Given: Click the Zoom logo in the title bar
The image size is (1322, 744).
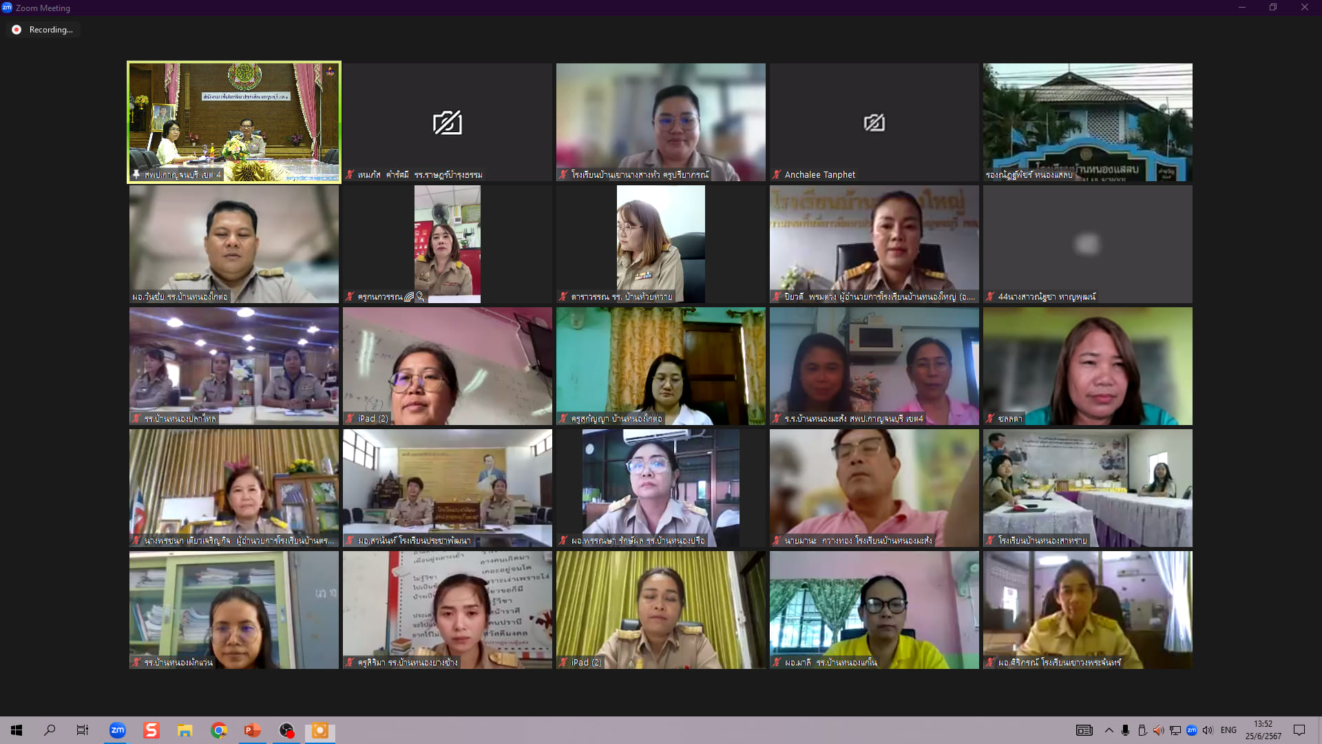Looking at the screenshot, I should click(x=7, y=8).
